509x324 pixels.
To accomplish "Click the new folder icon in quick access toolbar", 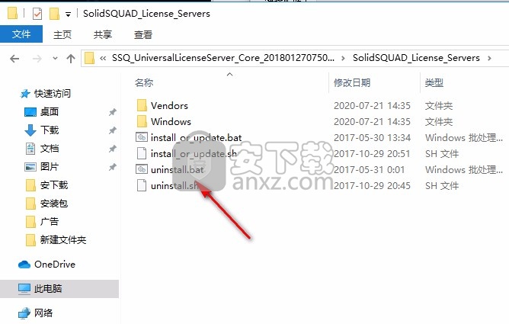I will tap(54, 14).
